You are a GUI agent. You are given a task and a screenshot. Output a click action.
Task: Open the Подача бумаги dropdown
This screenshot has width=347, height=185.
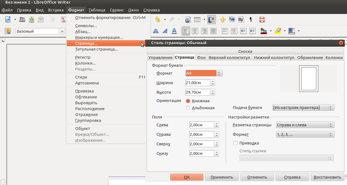coord(303,108)
